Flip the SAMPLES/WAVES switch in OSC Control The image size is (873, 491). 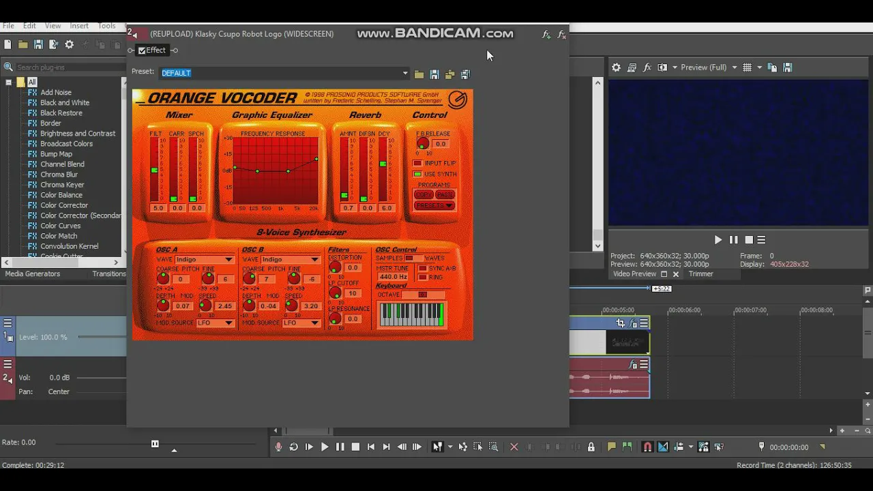tap(414, 258)
